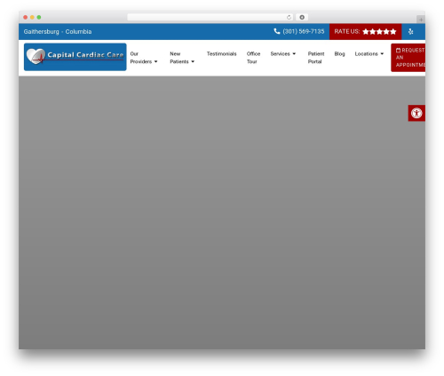Click the browser reload icon
This screenshot has width=444, height=376.
coord(289,17)
